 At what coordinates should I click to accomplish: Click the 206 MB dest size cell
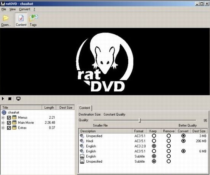(201, 141)
